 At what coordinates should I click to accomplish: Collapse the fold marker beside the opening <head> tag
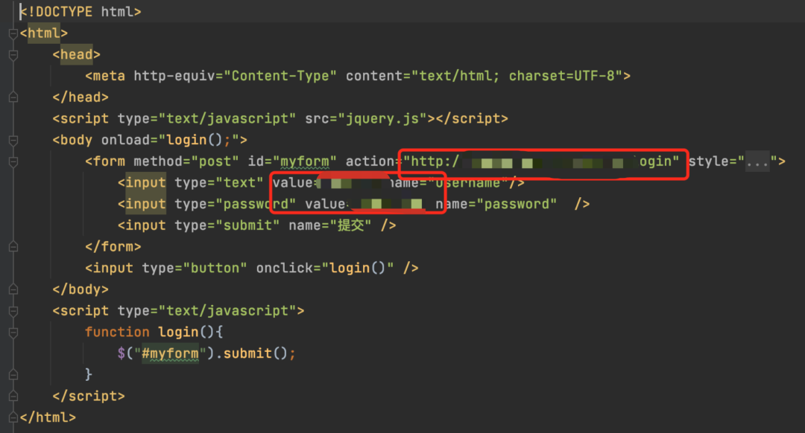coord(13,55)
